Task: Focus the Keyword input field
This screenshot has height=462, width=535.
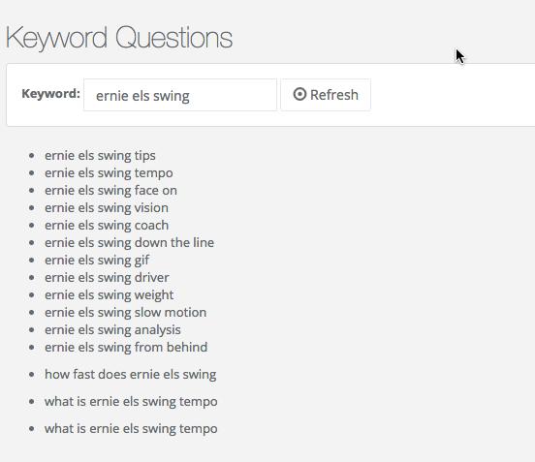Action: (180, 95)
